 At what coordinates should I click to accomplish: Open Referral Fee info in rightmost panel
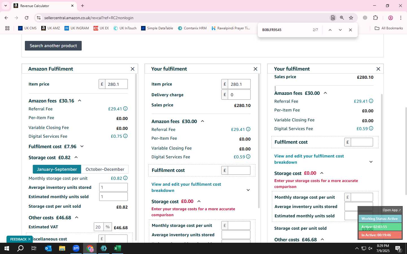[371, 101]
